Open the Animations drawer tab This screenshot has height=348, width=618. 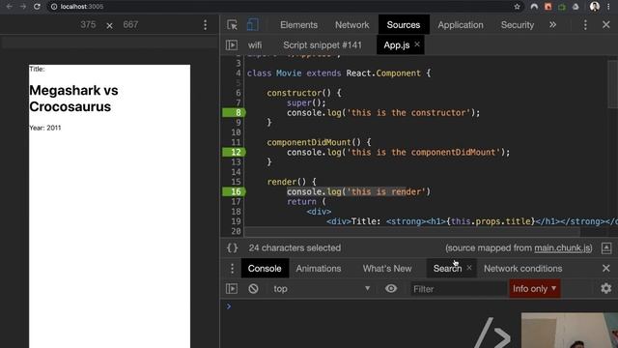pyautogui.click(x=319, y=269)
